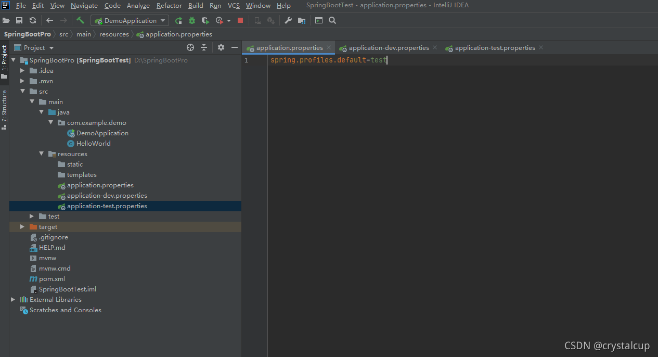Open the Refactor menu
Screen dimensions: 658x357
(x=169, y=6)
